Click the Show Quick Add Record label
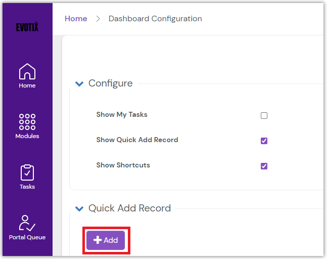This screenshot has width=327, height=259. pyautogui.click(x=137, y=140)
